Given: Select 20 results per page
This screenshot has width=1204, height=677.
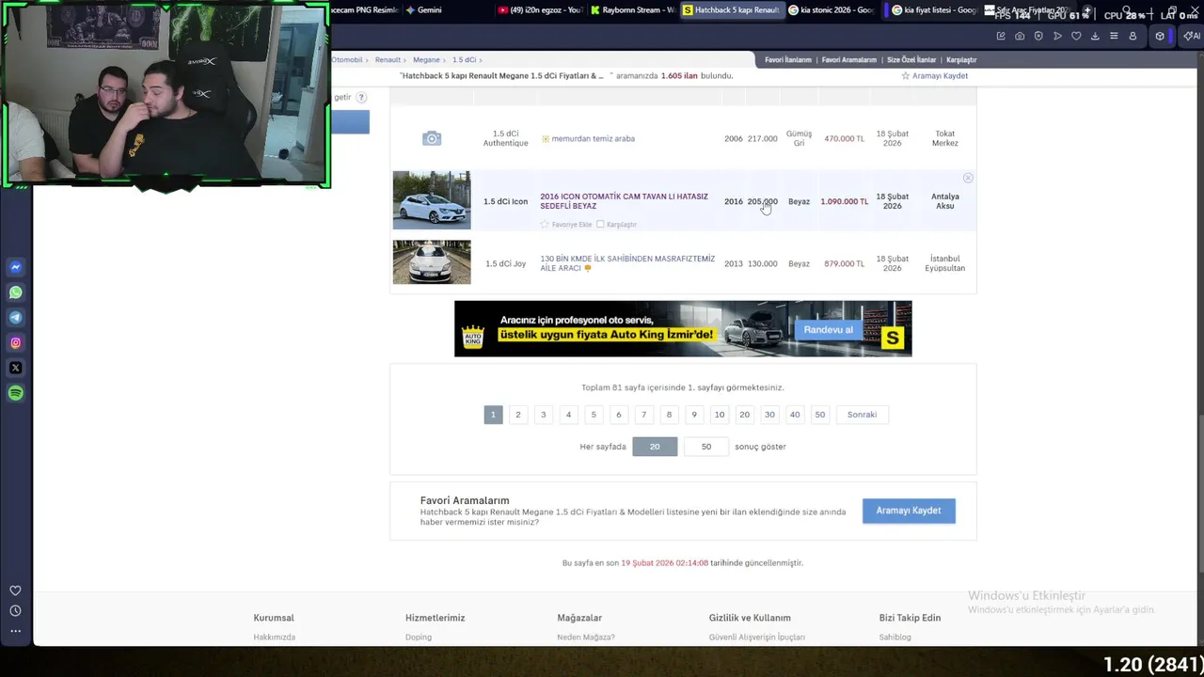Looking at the screenshot, I should click(655, 447).
